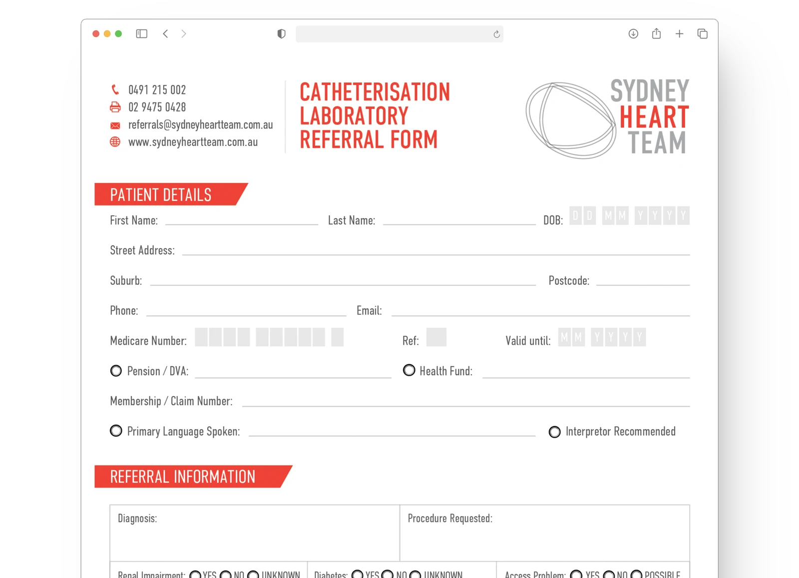The image size is (799, 578).
Task: Click the Suburb field
Action: pyautogui.click(x=343, y=280)
